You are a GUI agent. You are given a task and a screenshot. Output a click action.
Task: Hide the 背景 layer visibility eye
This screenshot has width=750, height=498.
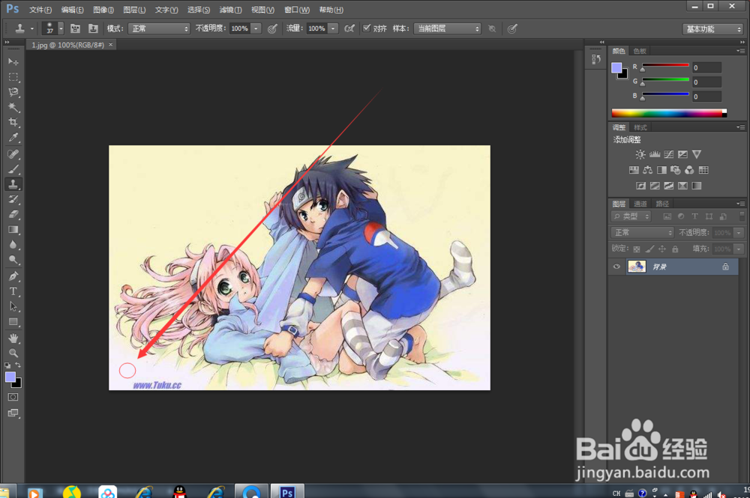pos(616,267)
